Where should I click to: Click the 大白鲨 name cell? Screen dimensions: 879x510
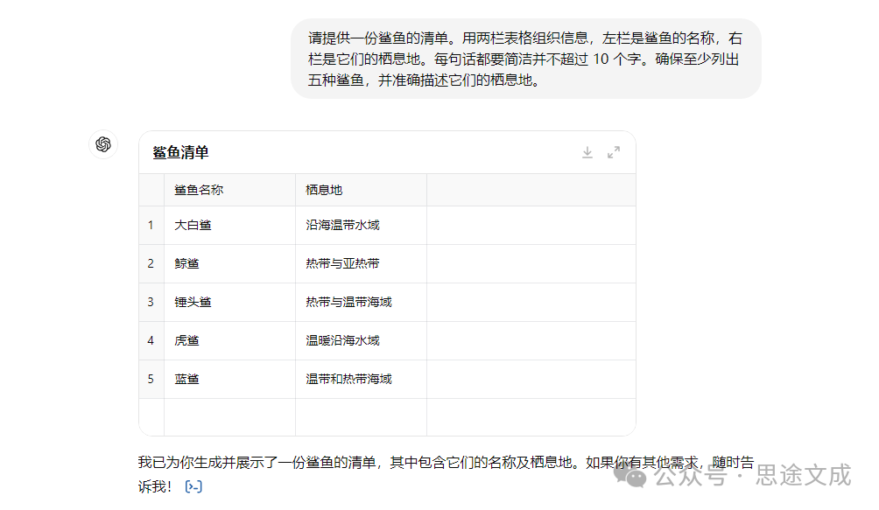(x=193, y=225)
